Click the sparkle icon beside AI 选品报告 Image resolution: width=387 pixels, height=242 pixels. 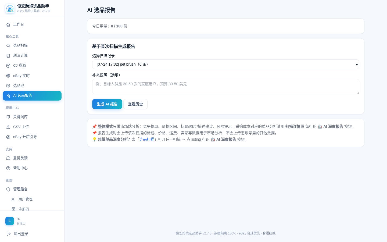(x=8, y=96)
